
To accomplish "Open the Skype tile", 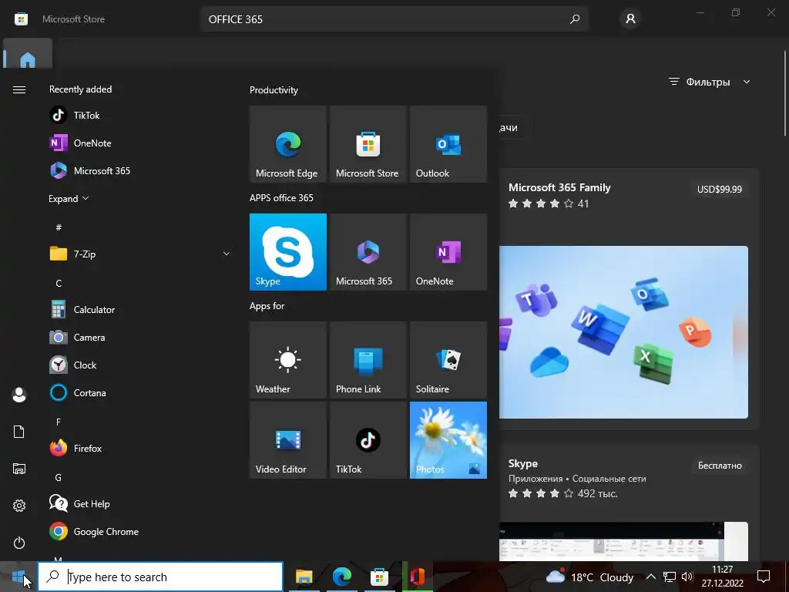I will click(x=288, y=252).
